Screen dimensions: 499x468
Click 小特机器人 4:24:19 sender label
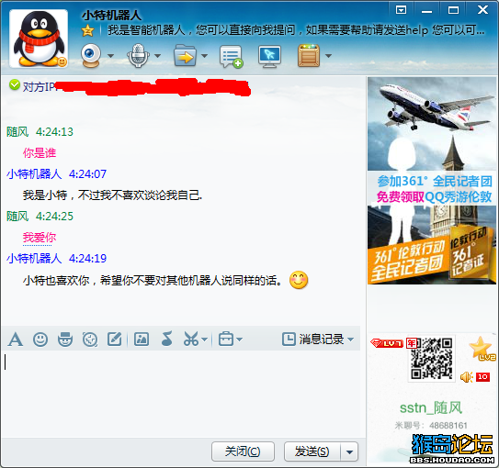[x=56, y=258]
